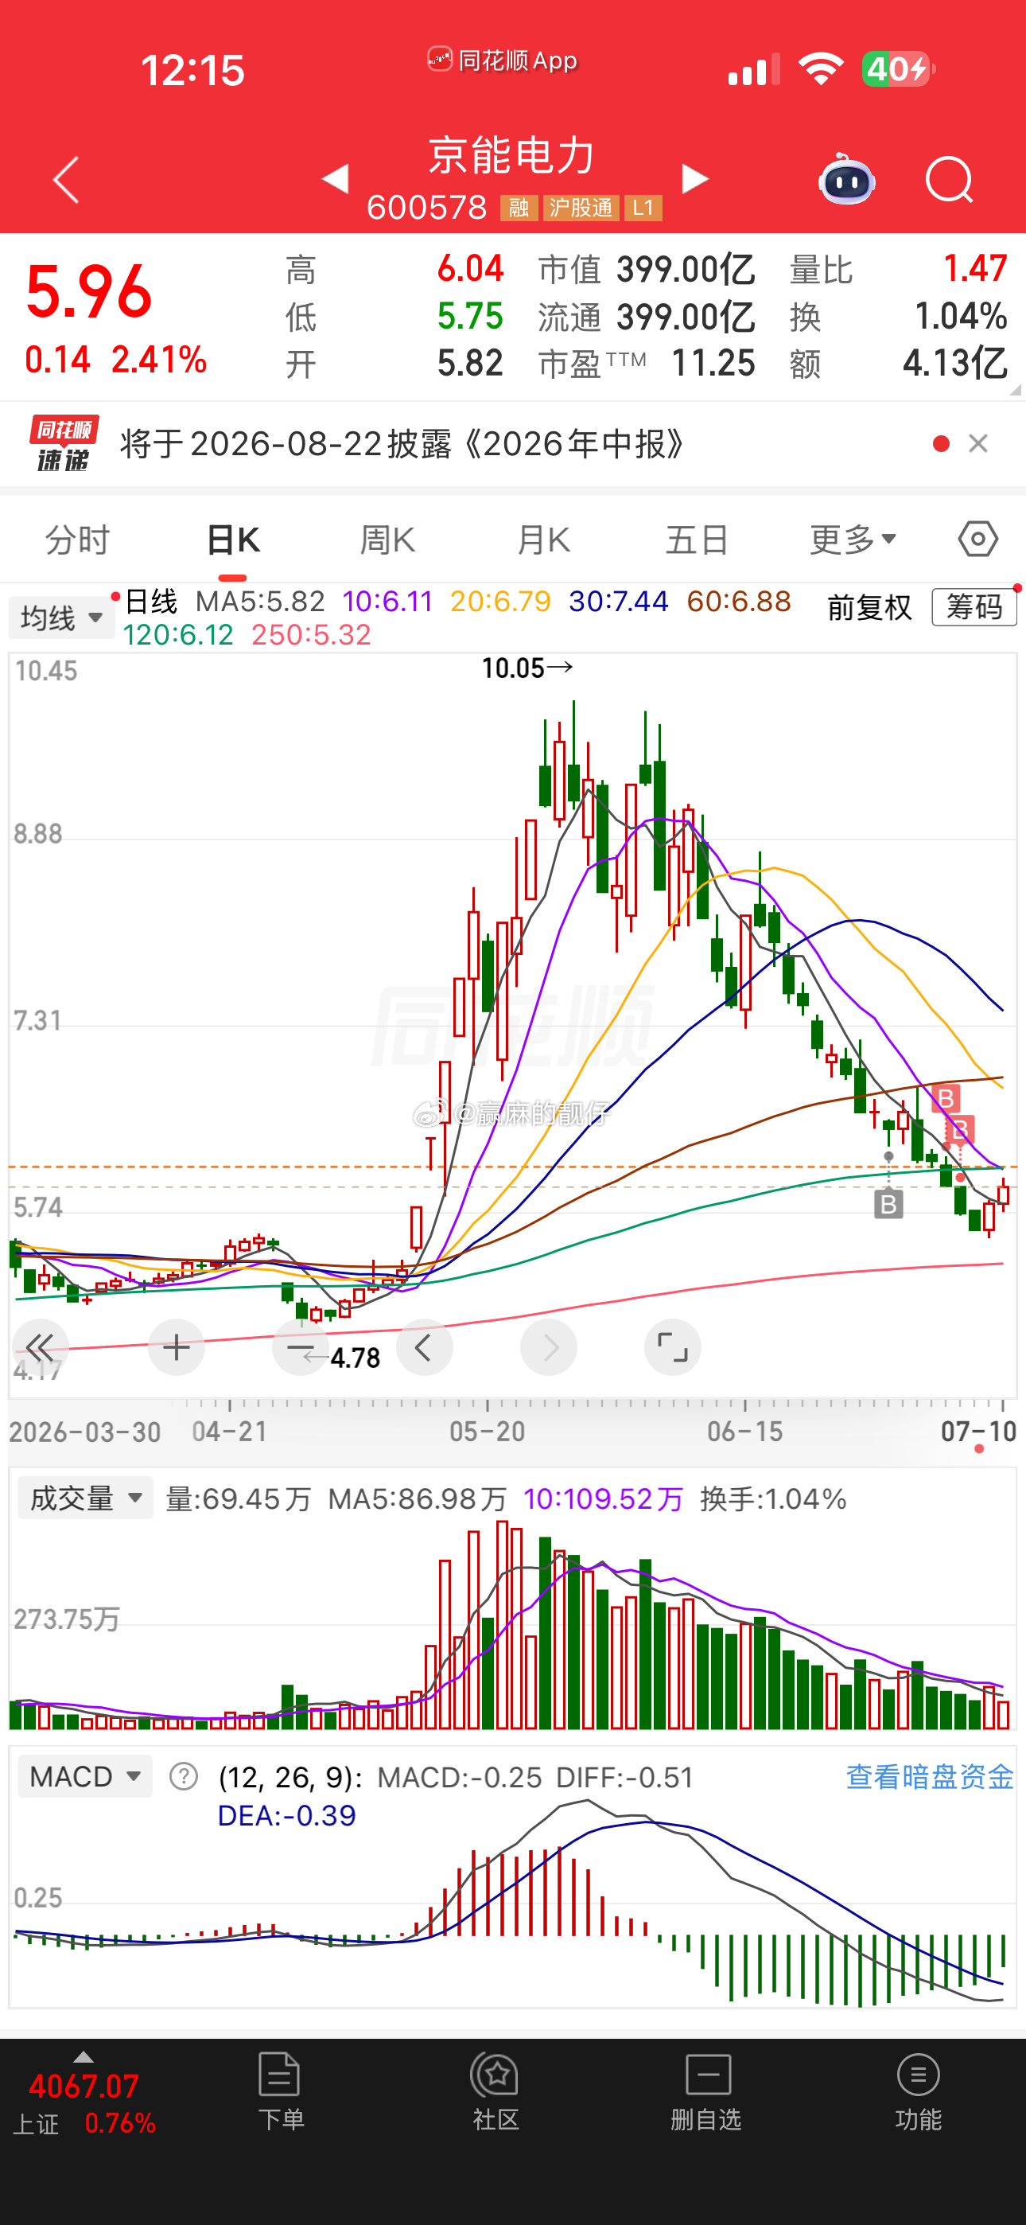Viewport: 1026px width, 2225px height.
Task: Open MACD indicator dropdown
Action: click(86, 1777)
